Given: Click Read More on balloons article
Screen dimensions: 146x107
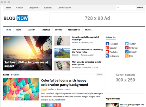Looking at the screenshot, I should (60, 100).
